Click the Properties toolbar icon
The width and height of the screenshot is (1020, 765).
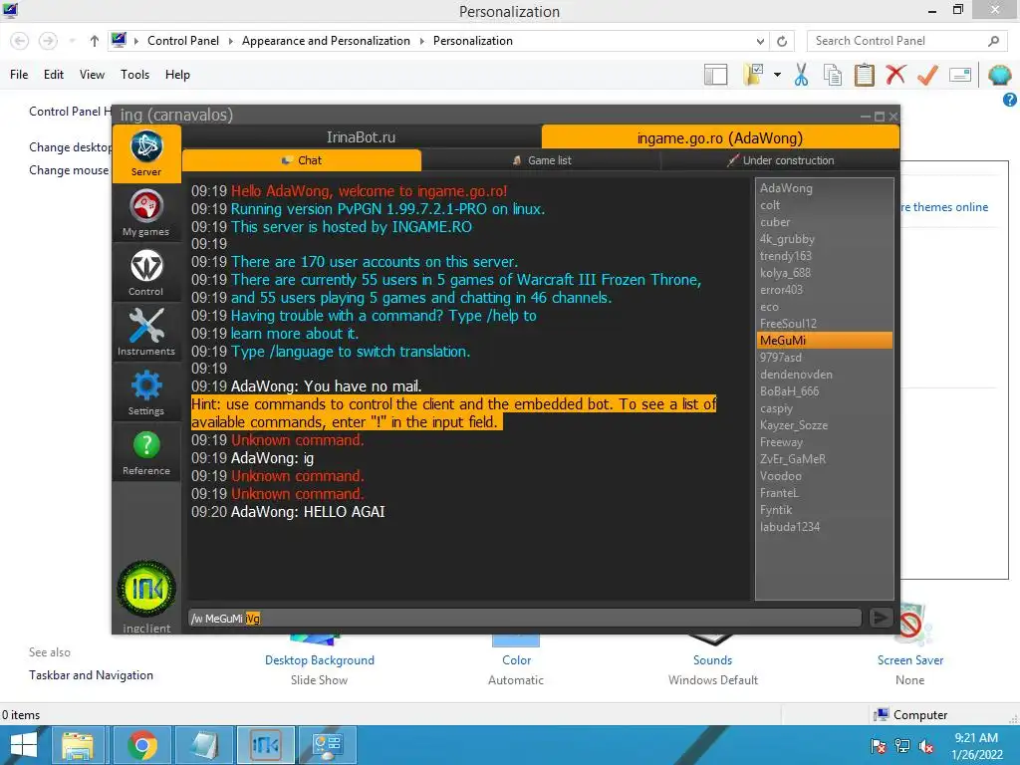point(960,75)
